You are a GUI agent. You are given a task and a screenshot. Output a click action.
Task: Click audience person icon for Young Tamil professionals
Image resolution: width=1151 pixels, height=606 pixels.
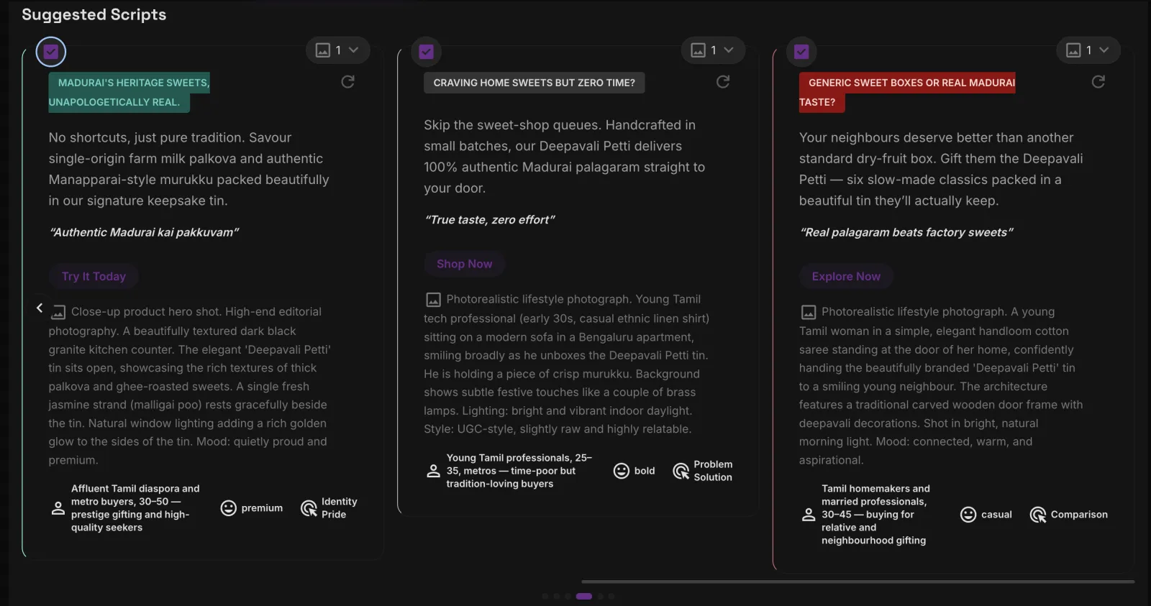(433, 471)
